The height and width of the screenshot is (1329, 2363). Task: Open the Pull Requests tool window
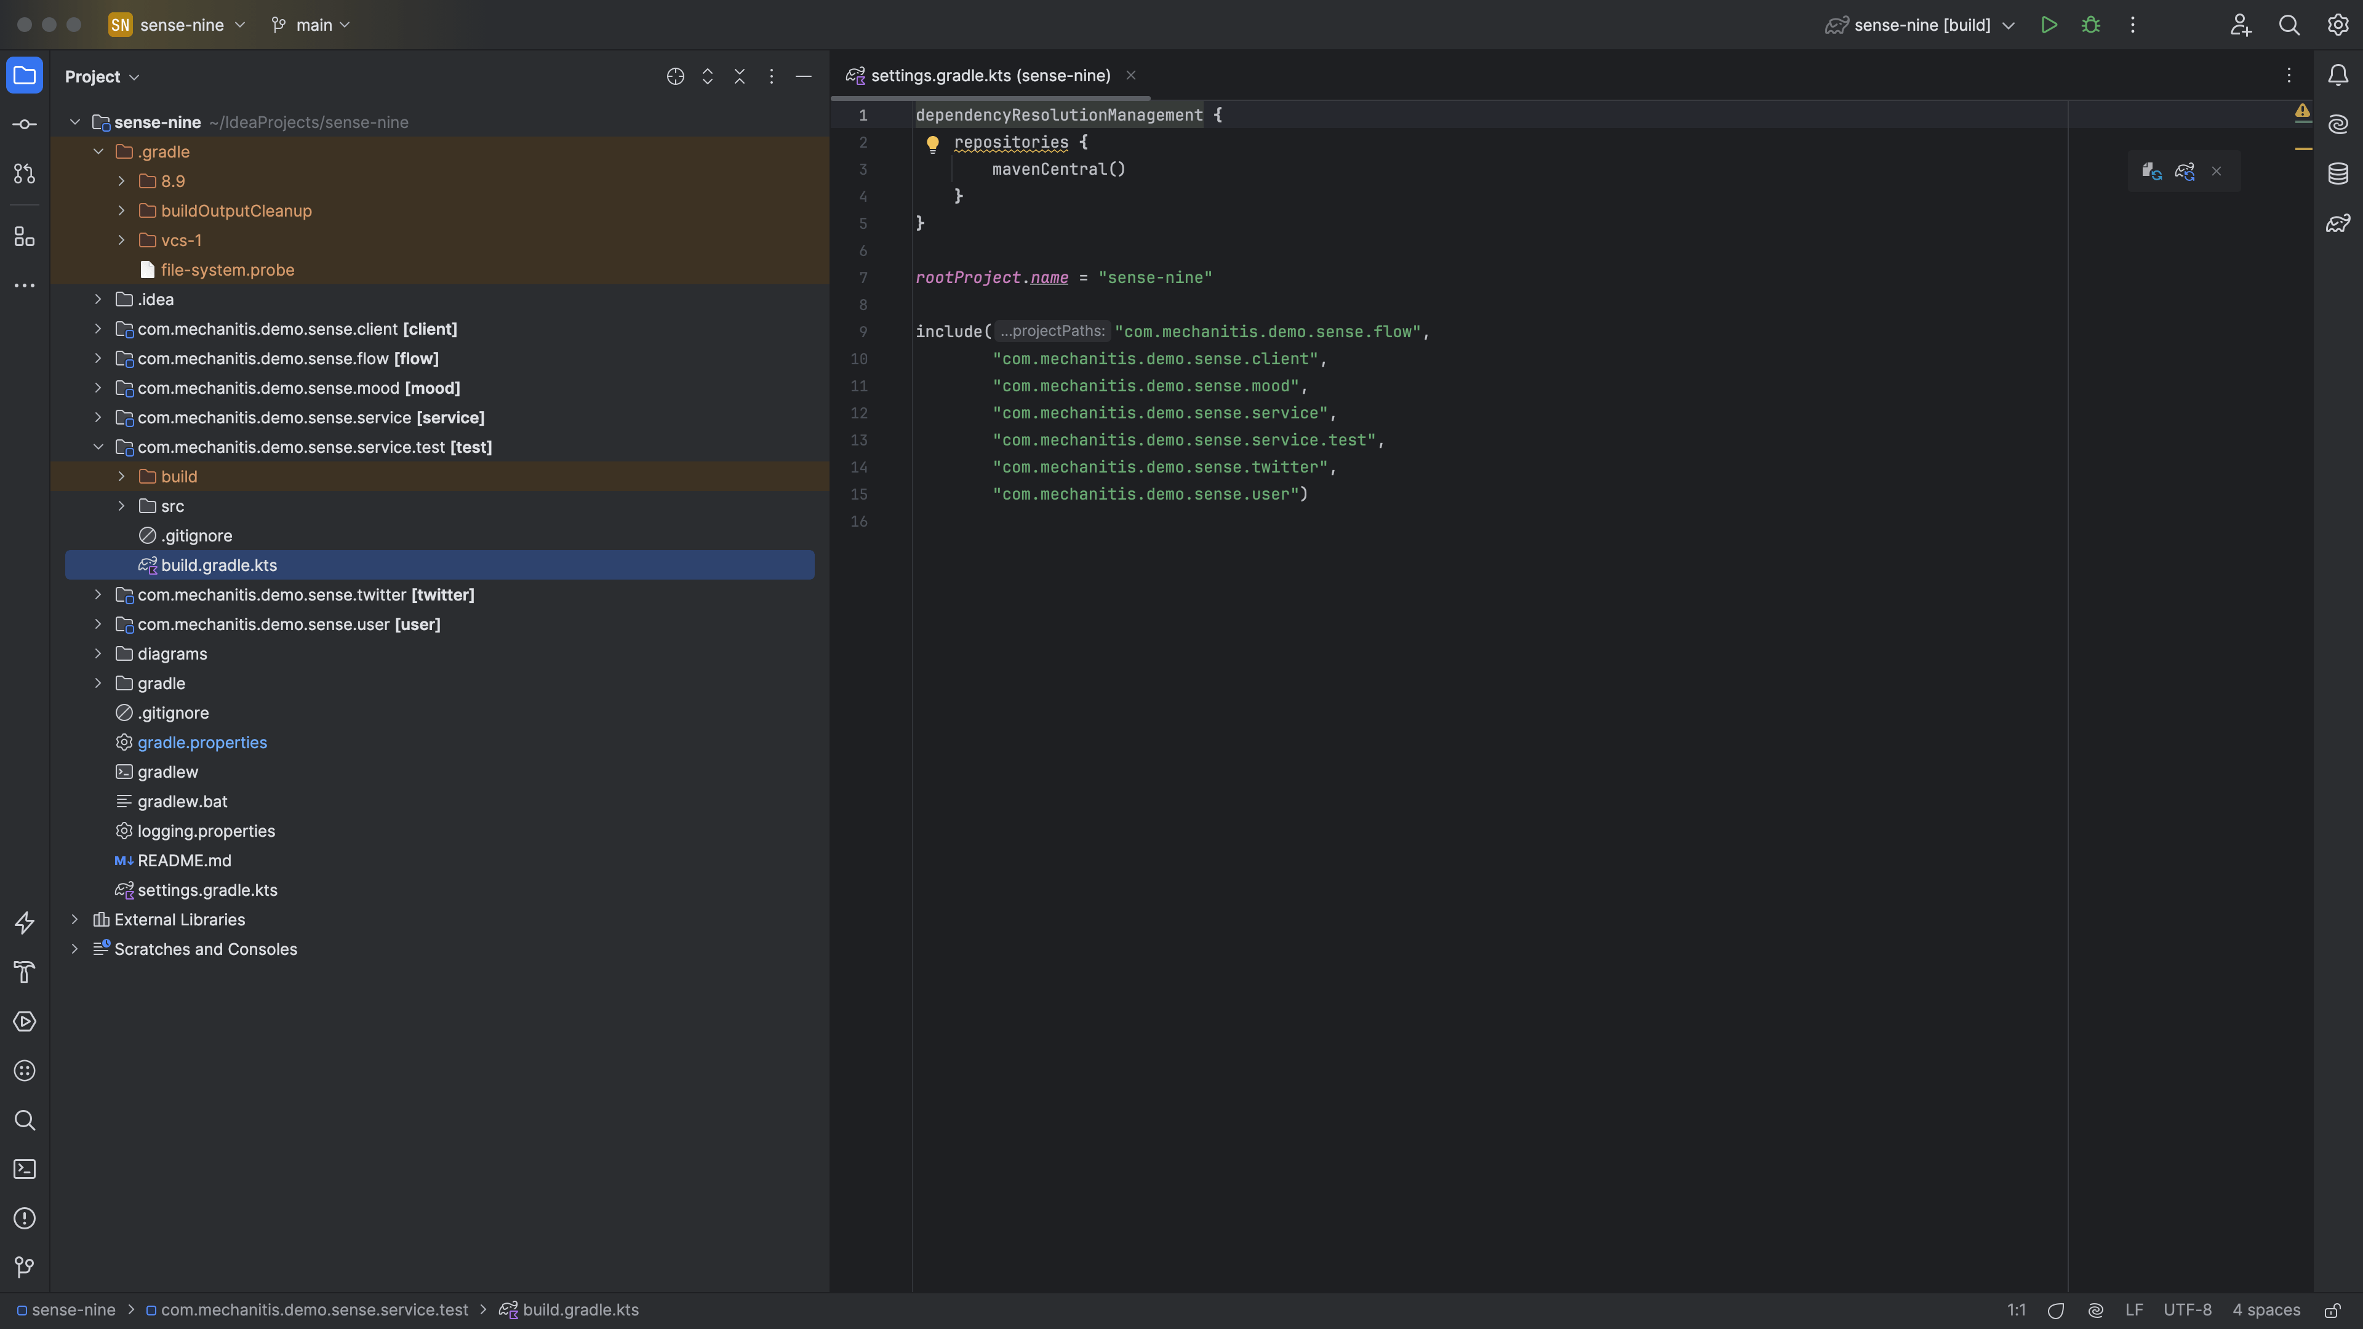[x=25, y=174]
